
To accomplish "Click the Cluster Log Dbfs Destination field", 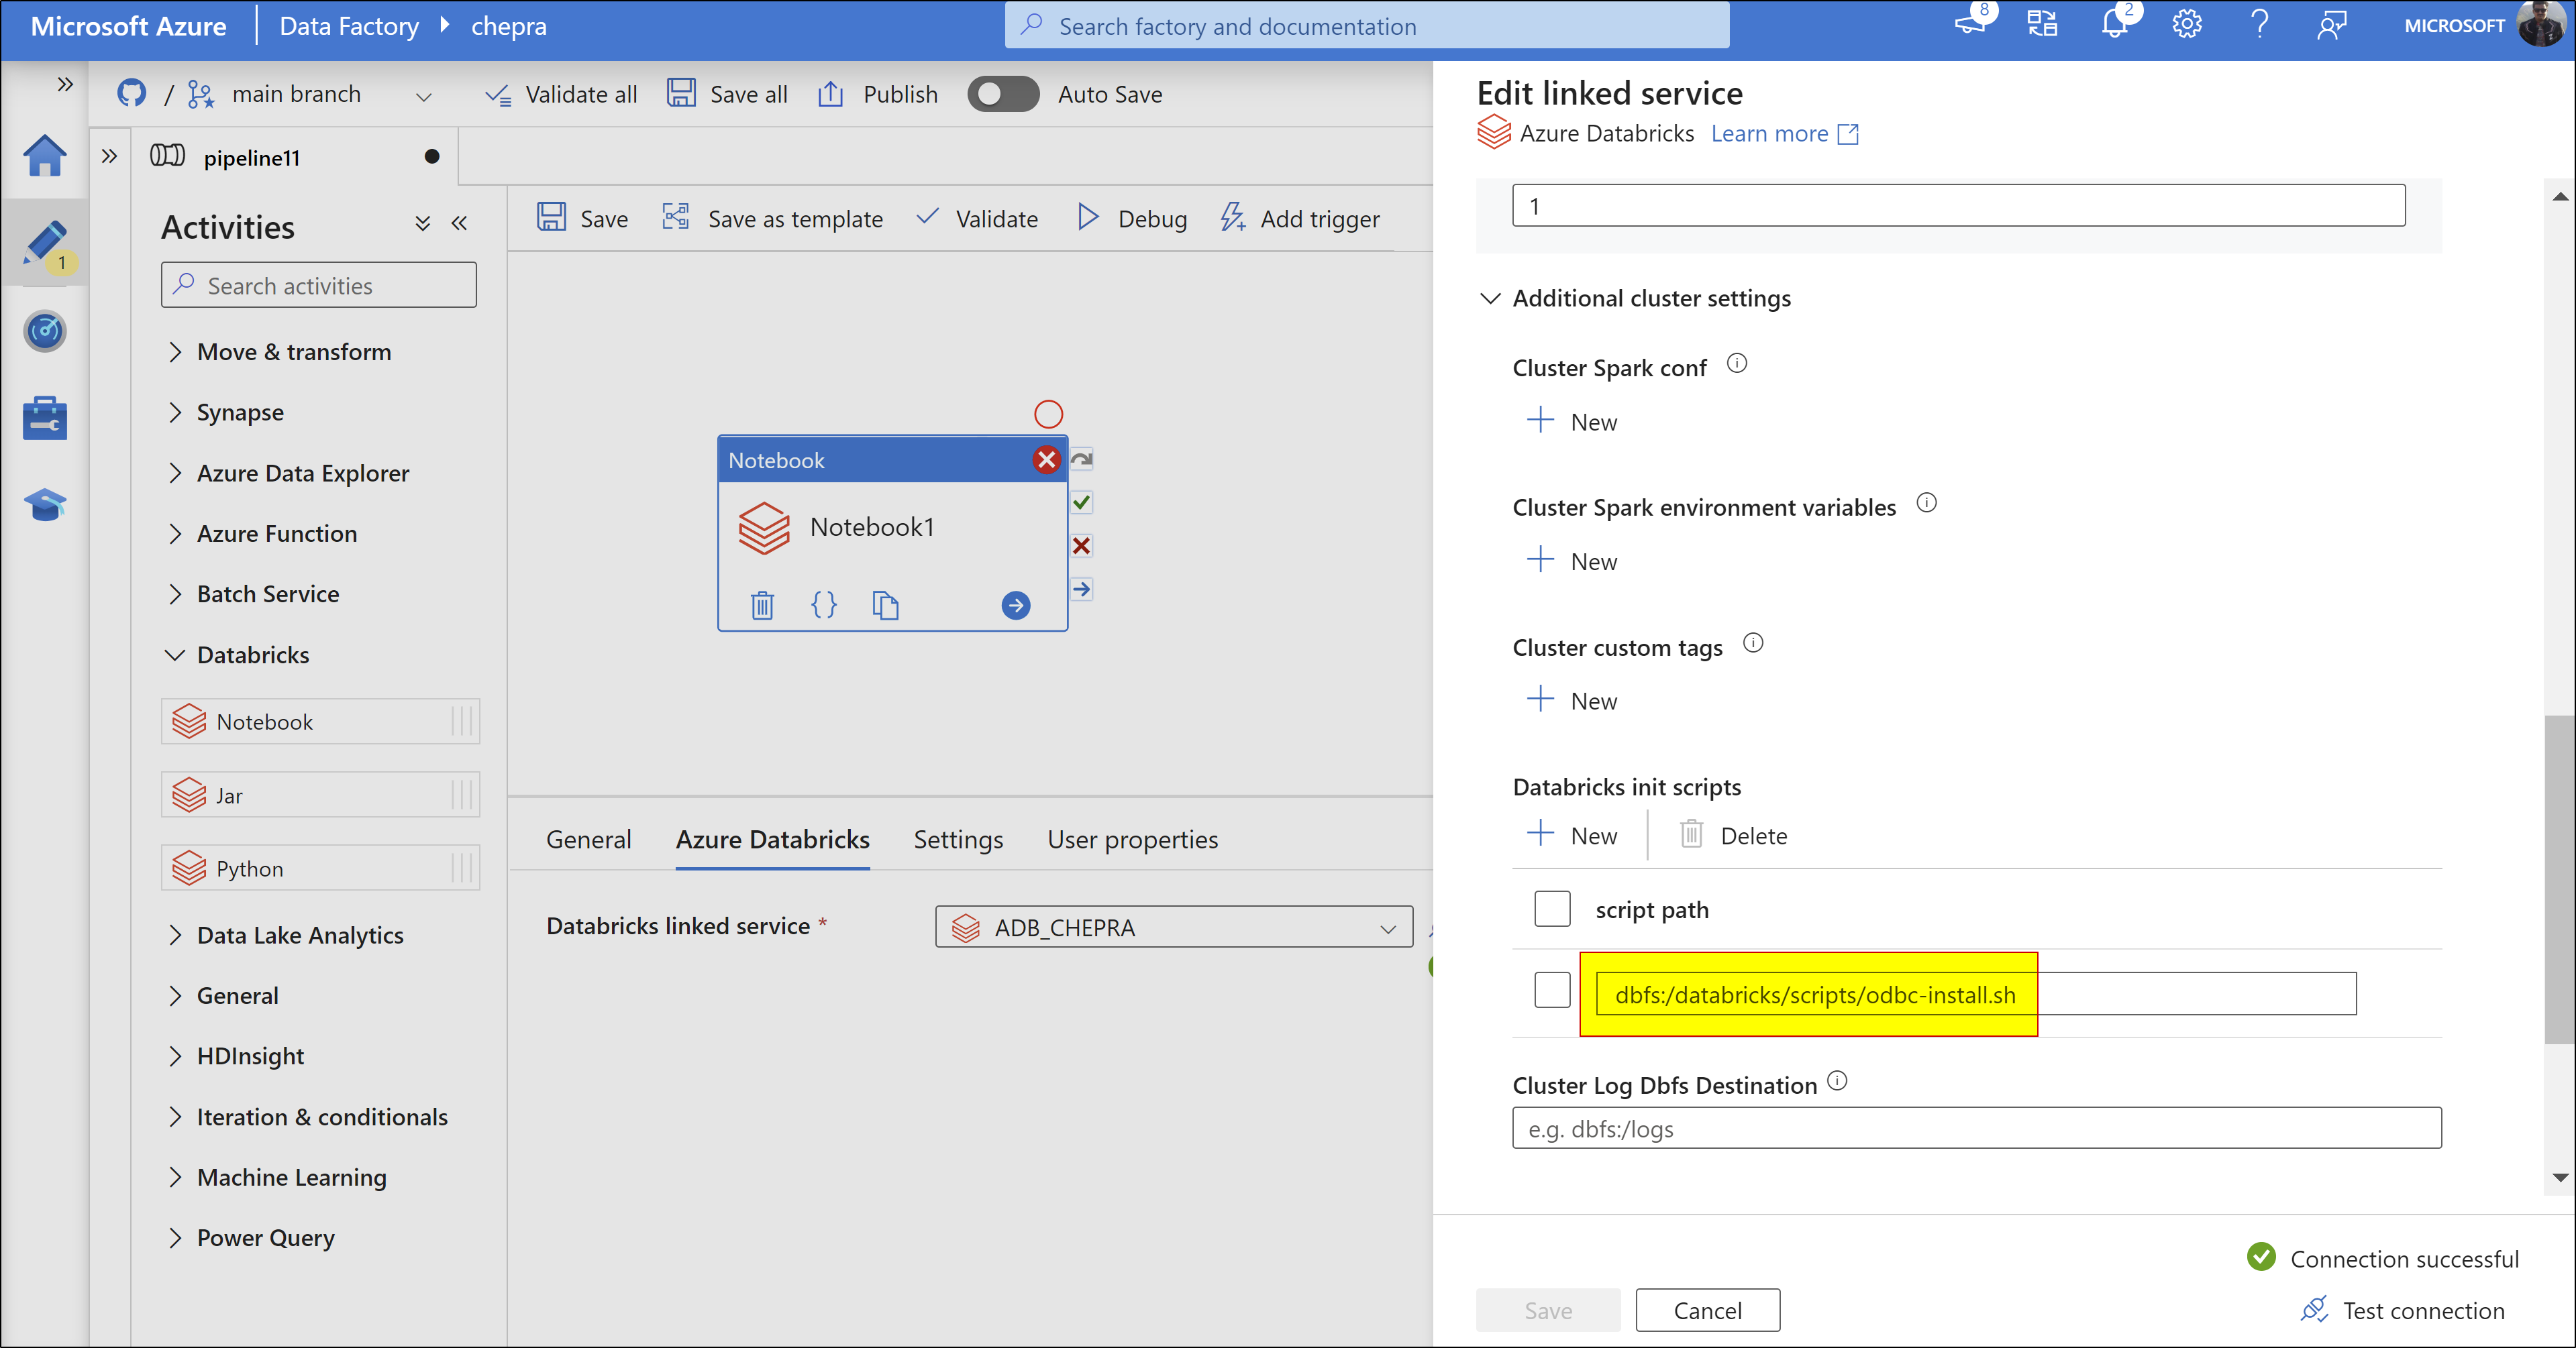I will pos(1976,1128).
